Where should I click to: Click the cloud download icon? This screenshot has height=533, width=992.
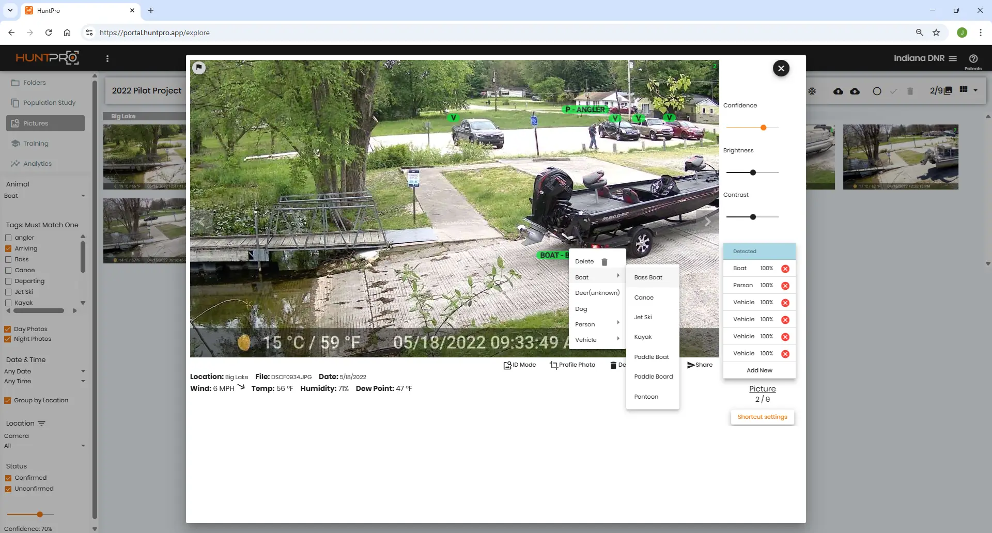point(855,91)
